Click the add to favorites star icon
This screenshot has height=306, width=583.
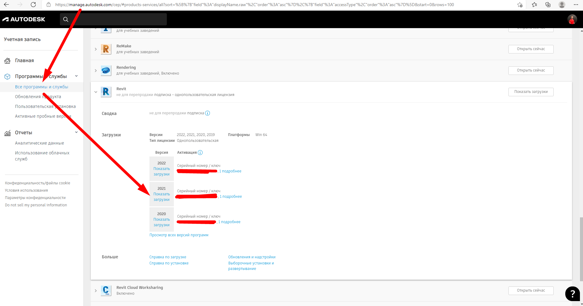(x=520, y=5)
